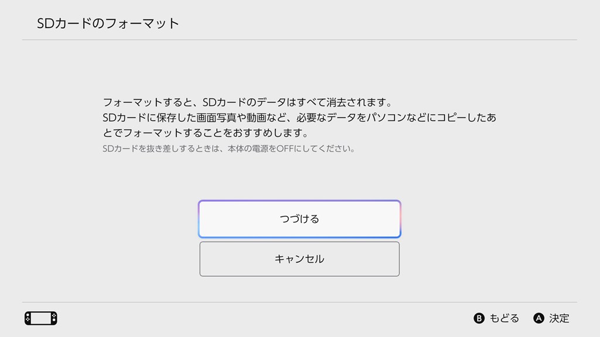Image resolution: width=600 pixels, height=337 pixels.
Task: Click the gray note about removing SD card
Action: (x=229, y=149)
